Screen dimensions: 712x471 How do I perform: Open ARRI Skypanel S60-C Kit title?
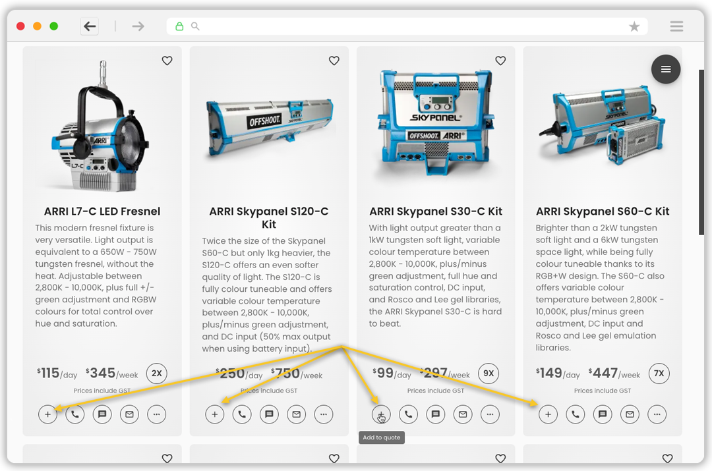(603, 211)
